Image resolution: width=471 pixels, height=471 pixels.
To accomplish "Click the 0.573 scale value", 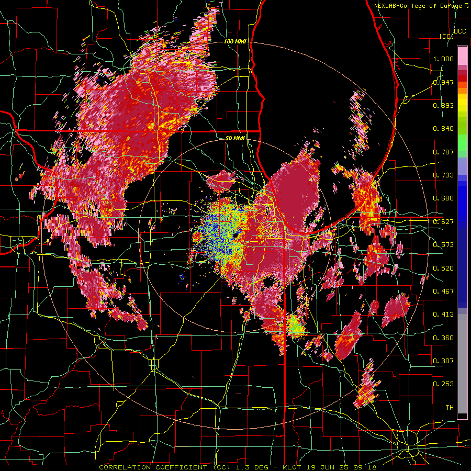I will point(443,245).
